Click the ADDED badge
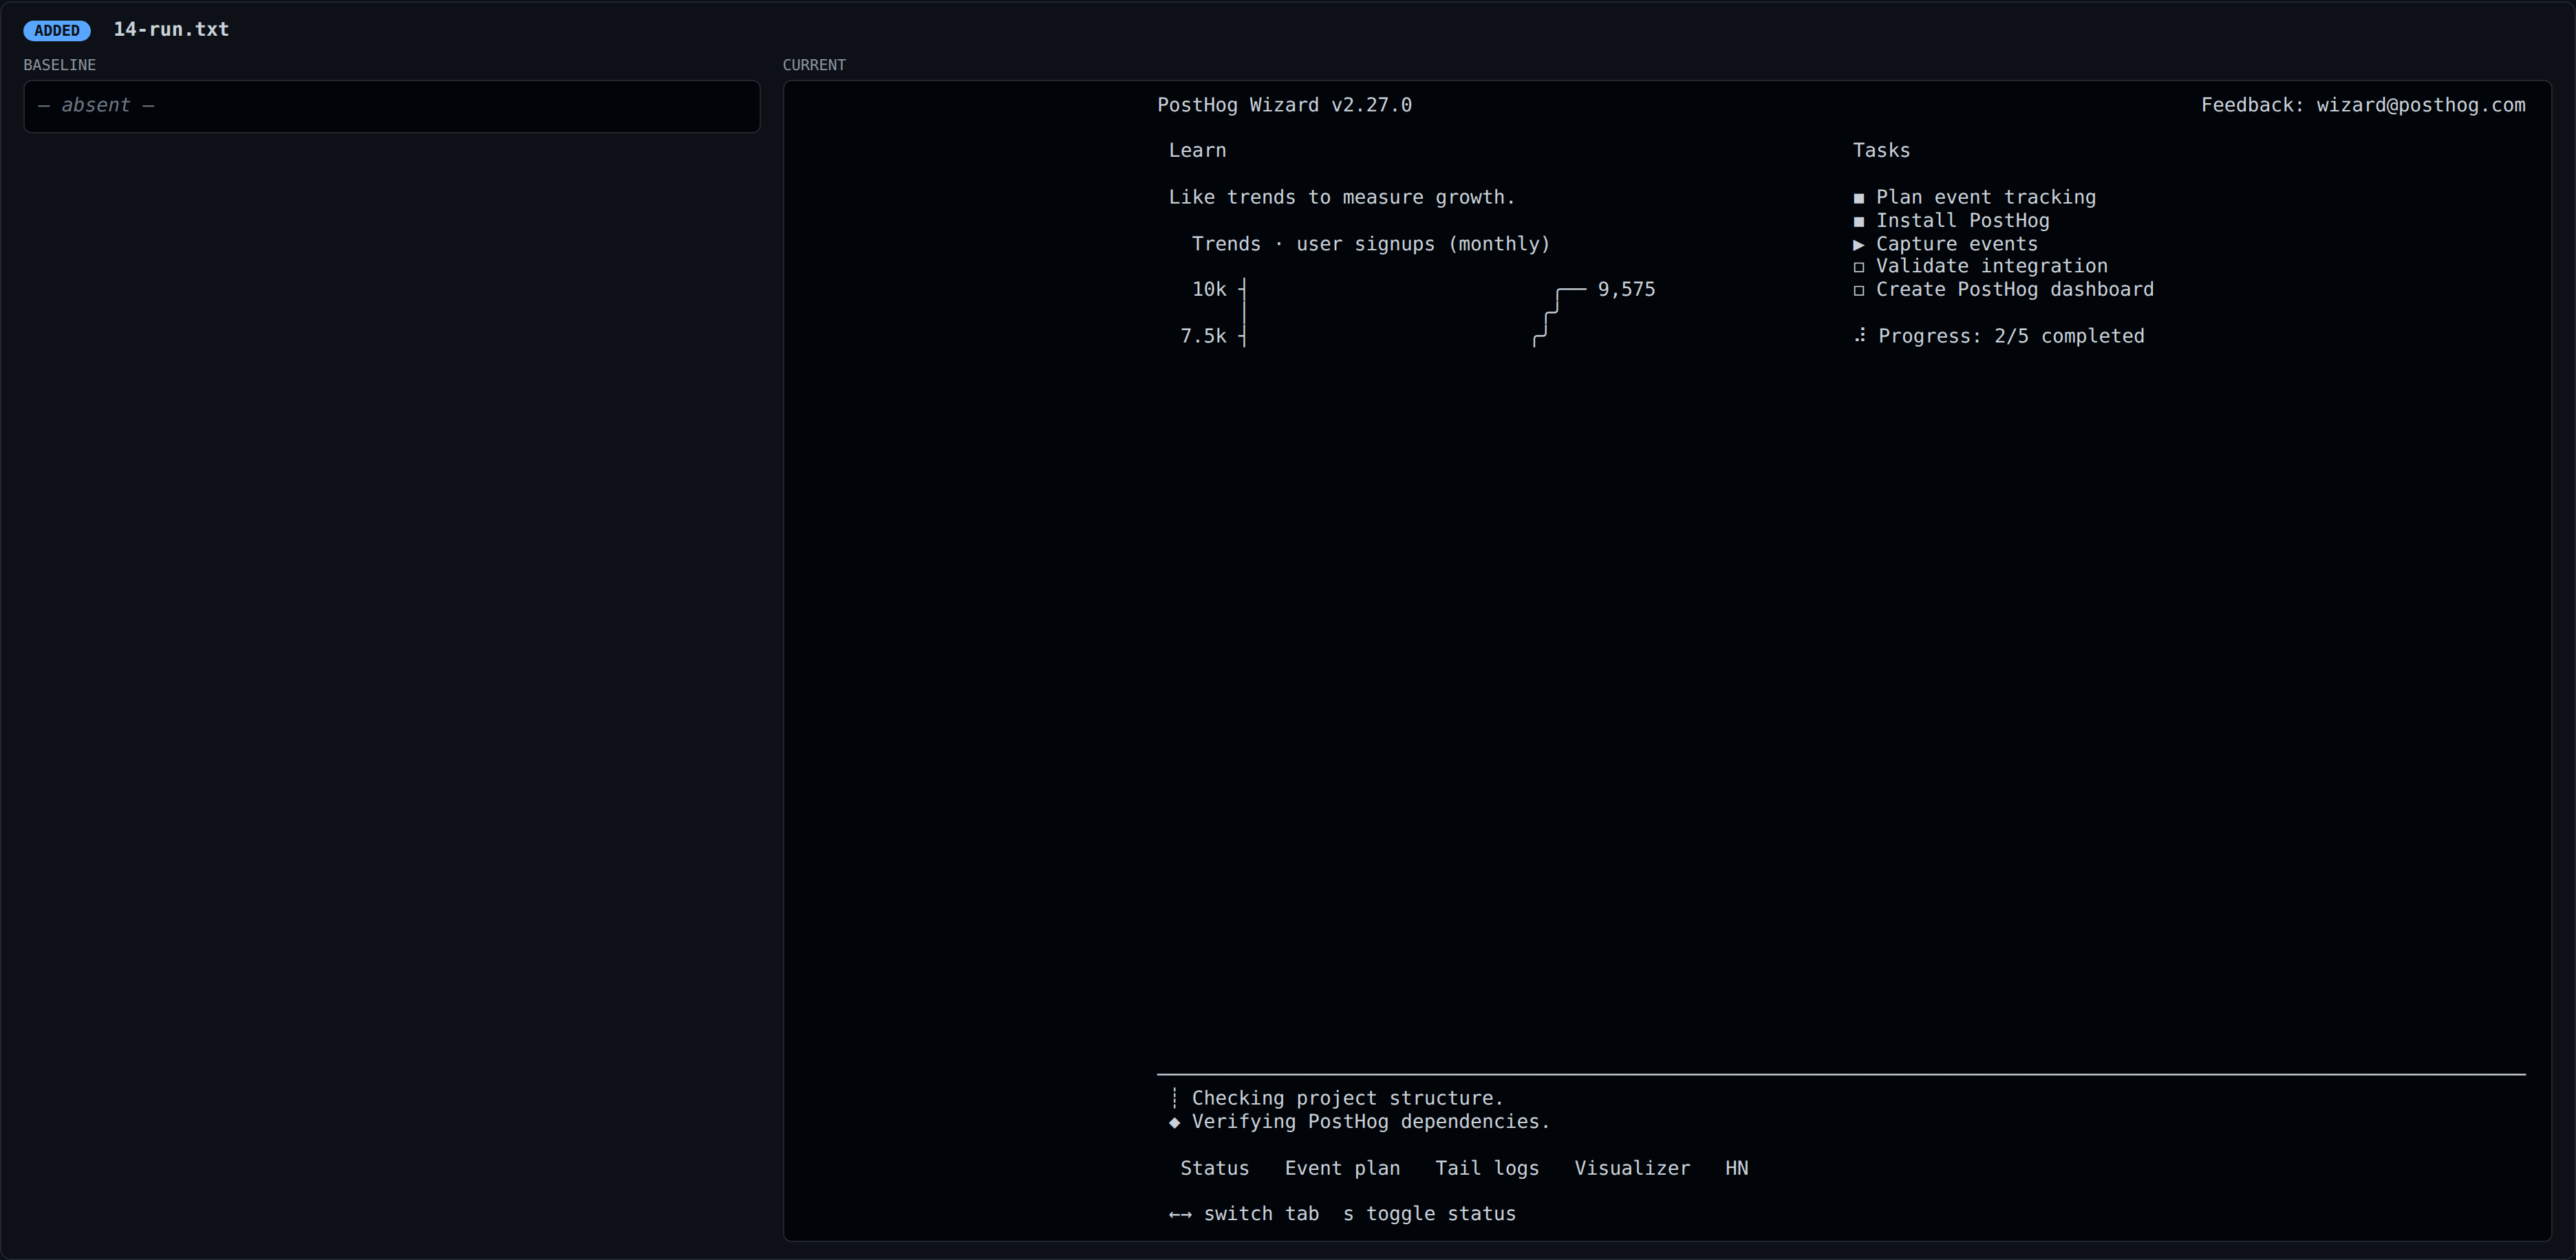 click(57, 30)
